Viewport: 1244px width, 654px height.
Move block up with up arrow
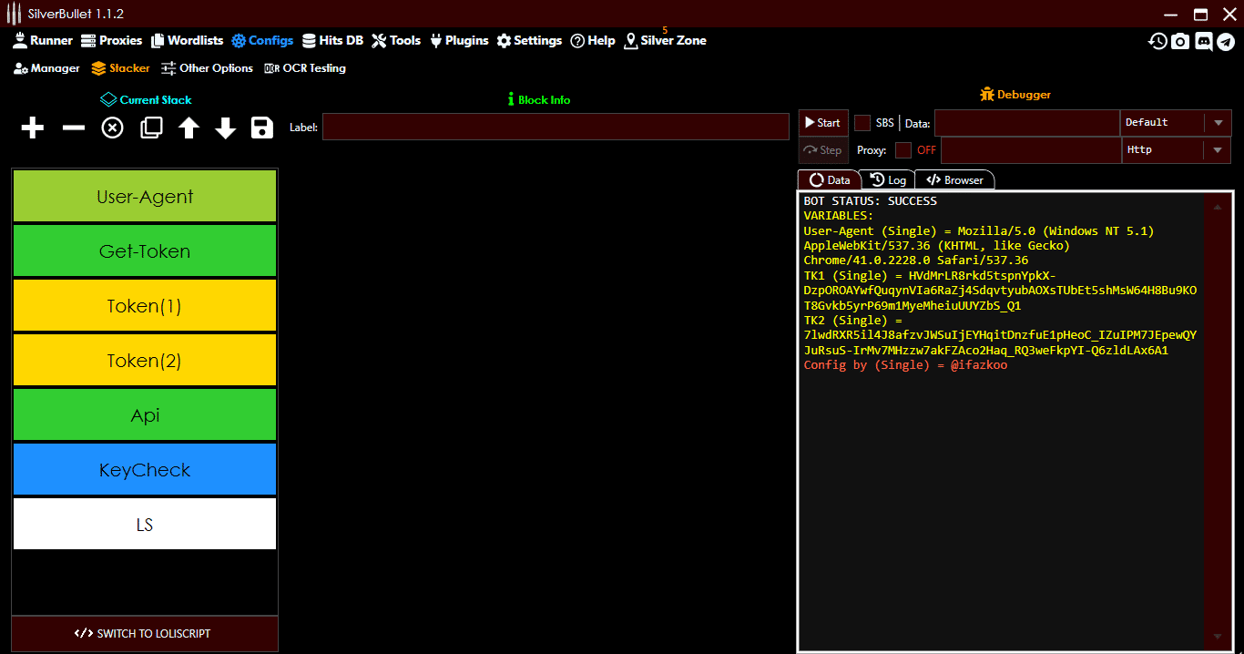pos(189,128)
